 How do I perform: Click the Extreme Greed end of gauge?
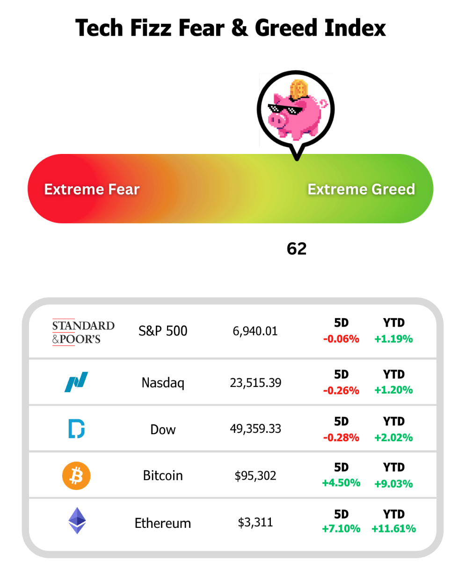(x=361, y=190)
